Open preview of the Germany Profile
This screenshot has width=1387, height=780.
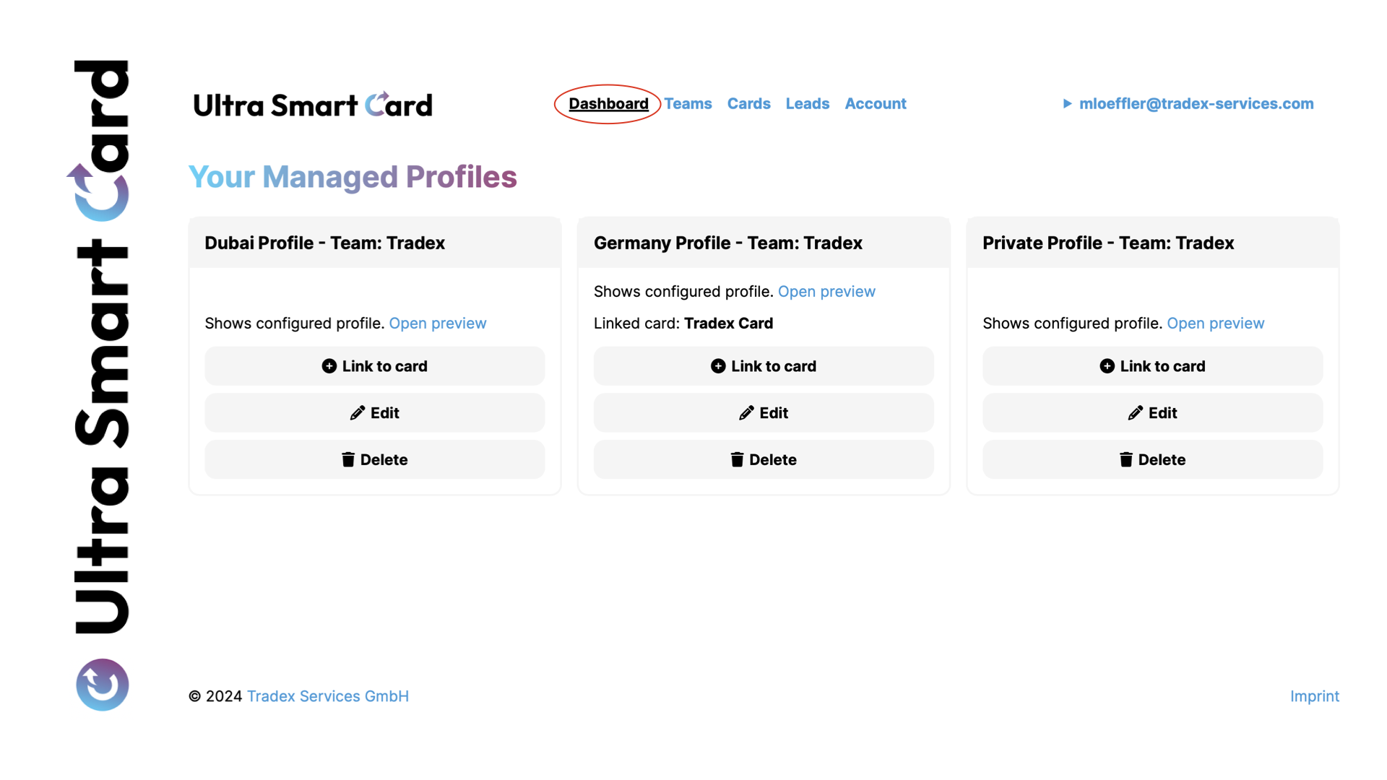pyautogui.click(x=826, y=292)
